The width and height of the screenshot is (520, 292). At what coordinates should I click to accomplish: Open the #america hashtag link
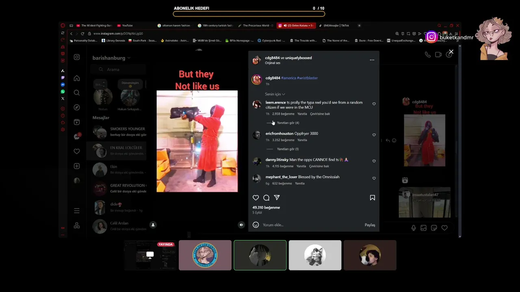pyautogui.click(x=288, y=78)
